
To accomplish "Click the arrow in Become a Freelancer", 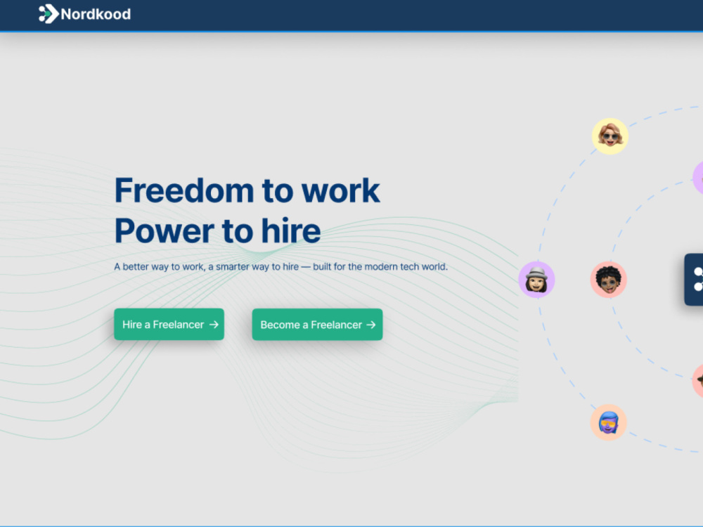I will [x=370, y=325].
